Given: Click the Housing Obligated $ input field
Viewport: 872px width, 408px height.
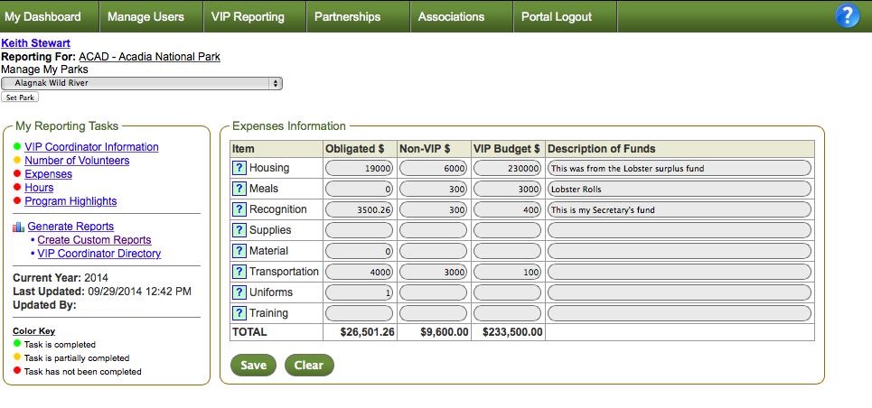Looking at the screenshot, I should click(359, 168).
